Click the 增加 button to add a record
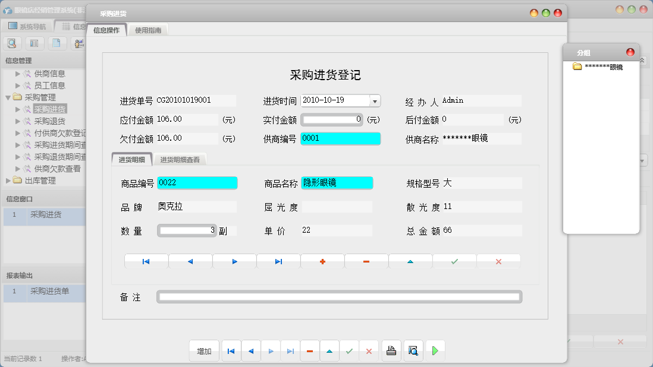Image resolution: width=653 pixels, height=367 pixels. (204, 350)
